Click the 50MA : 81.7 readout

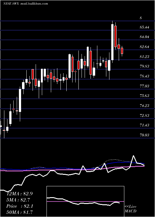[x=20, y=212]
